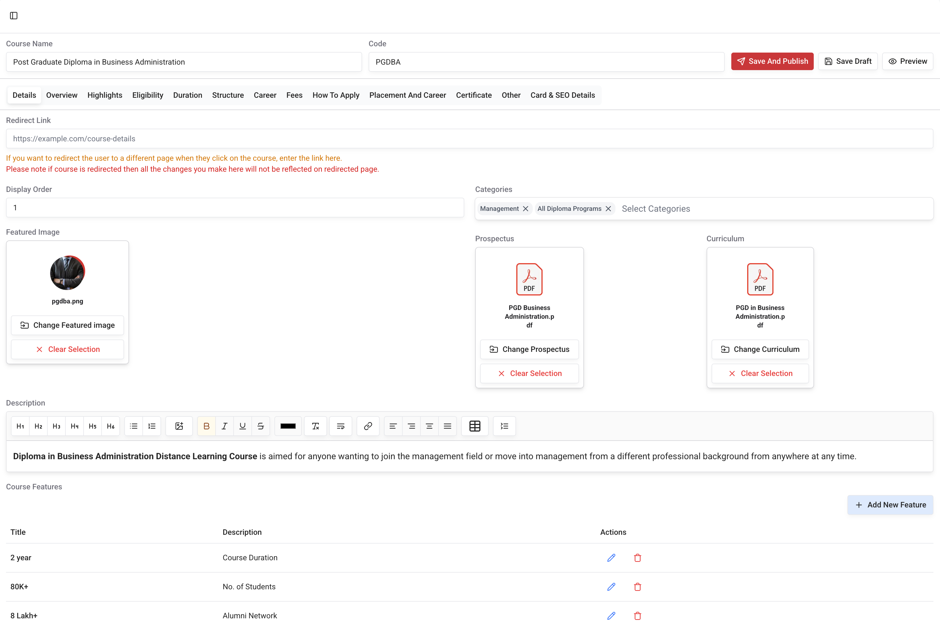Remove the Management category tag
The width and height of the screenshot is (940, 632).
coord(525,209)
